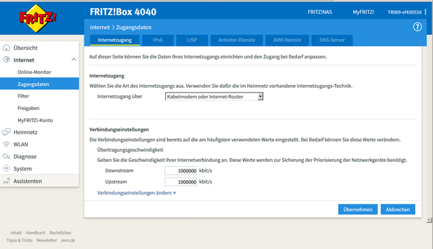Open the Inhalt footer link
433x249 pixels.
(x=16, y=233)
